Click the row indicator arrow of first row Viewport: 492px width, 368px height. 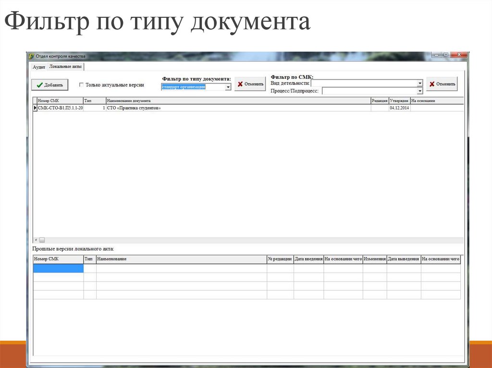tap(35, 108)
